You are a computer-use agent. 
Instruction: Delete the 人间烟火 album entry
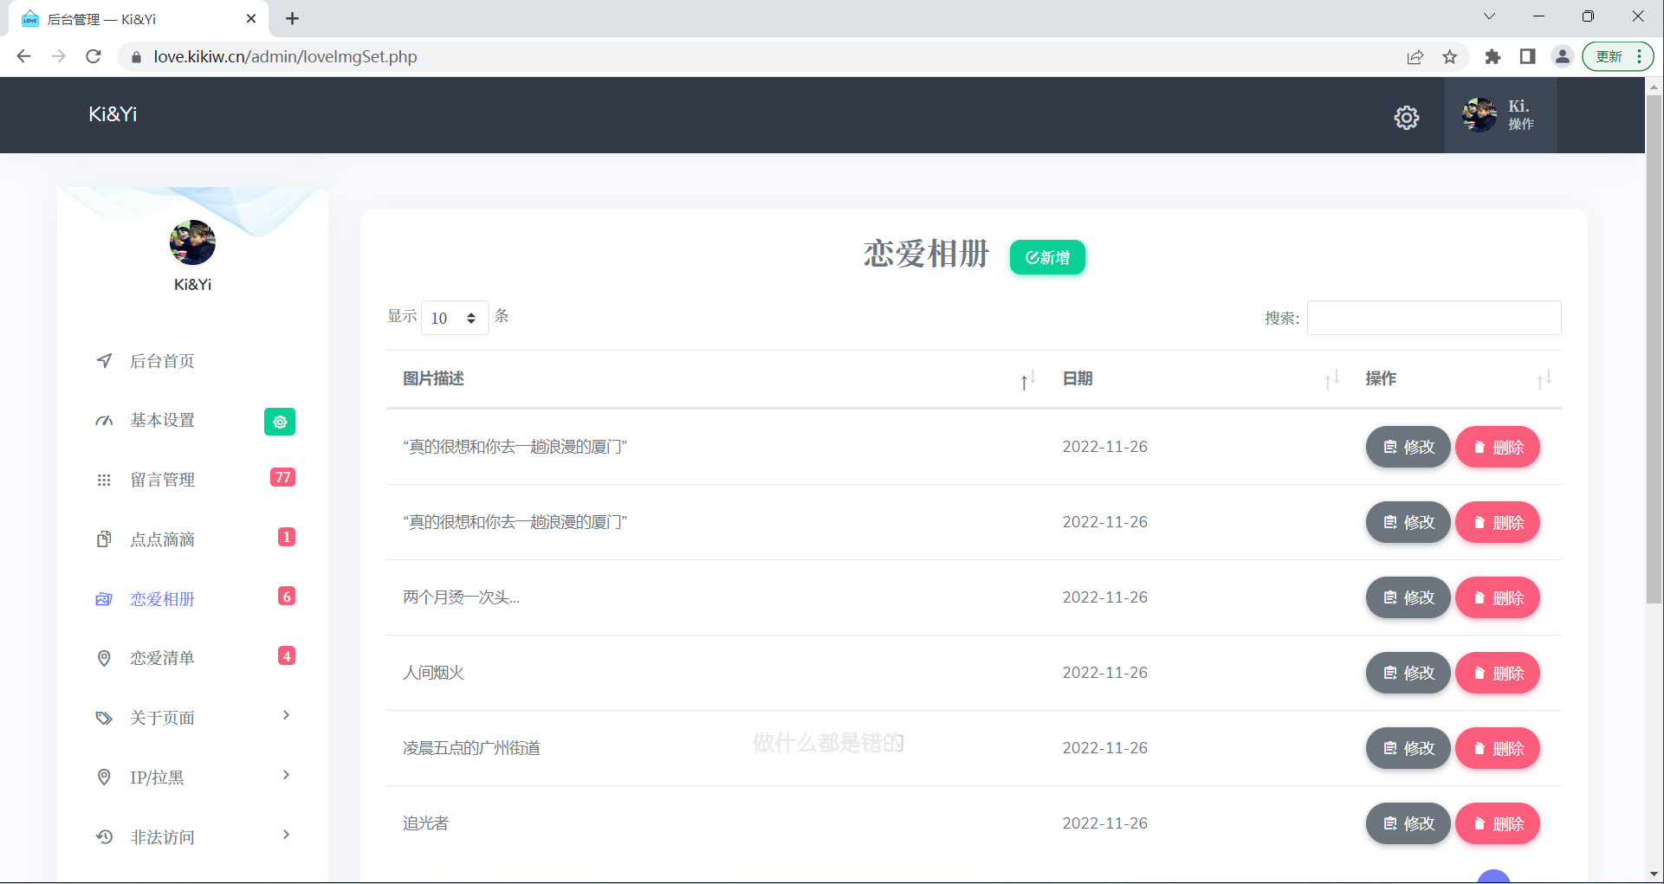(x=1497, y=673)
